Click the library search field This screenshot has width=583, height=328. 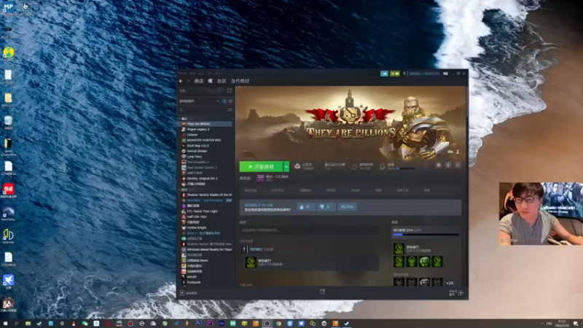click(x=203, y=110)
